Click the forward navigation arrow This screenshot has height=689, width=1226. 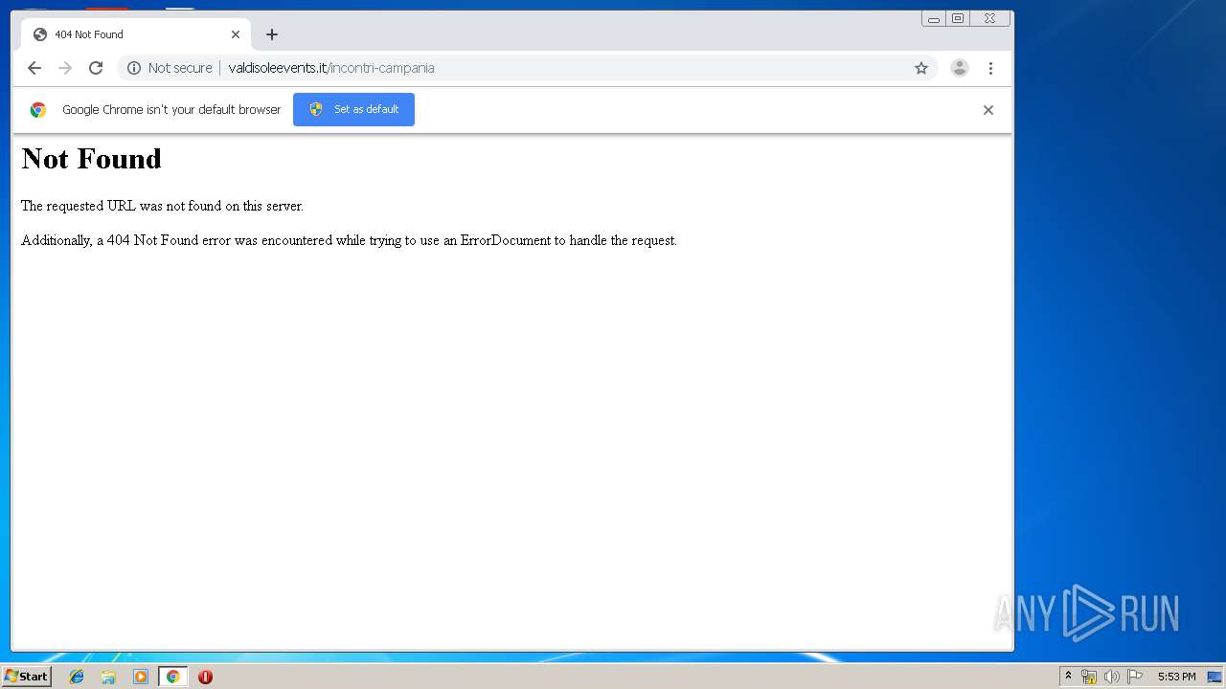(x=65, y=68)
